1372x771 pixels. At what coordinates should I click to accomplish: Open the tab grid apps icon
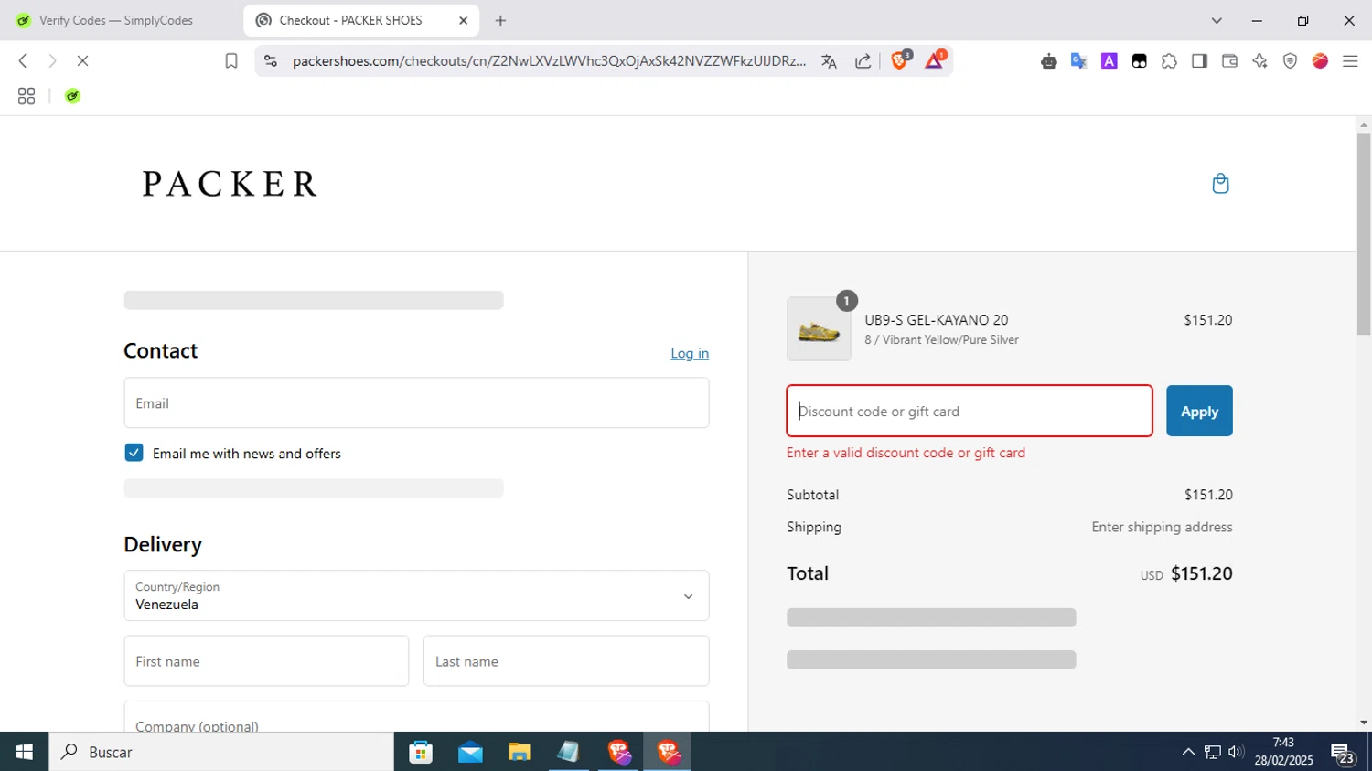[27, 96]
